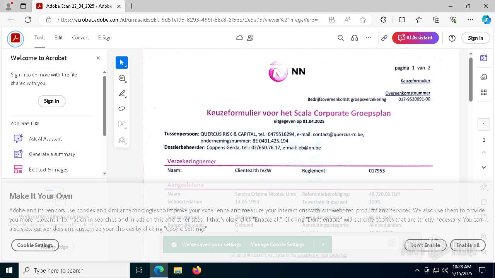Viewport: 495px width, 278px height.
Task: Open the Edit menu
Action: pos(58,38)
